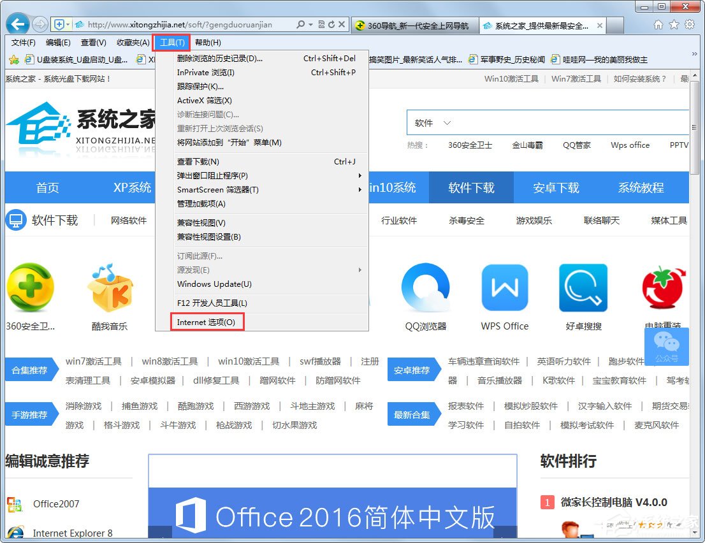Select the tomato-shaped 电脑重装 icon
This screenshot has height=543, width=705.
point(663,287)
